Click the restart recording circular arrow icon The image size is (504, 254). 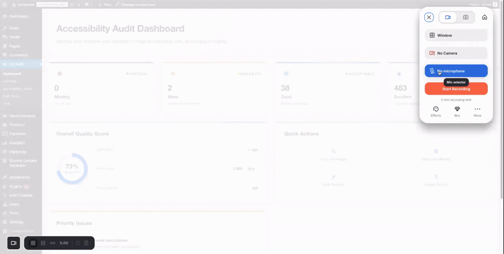coord(78,243)
